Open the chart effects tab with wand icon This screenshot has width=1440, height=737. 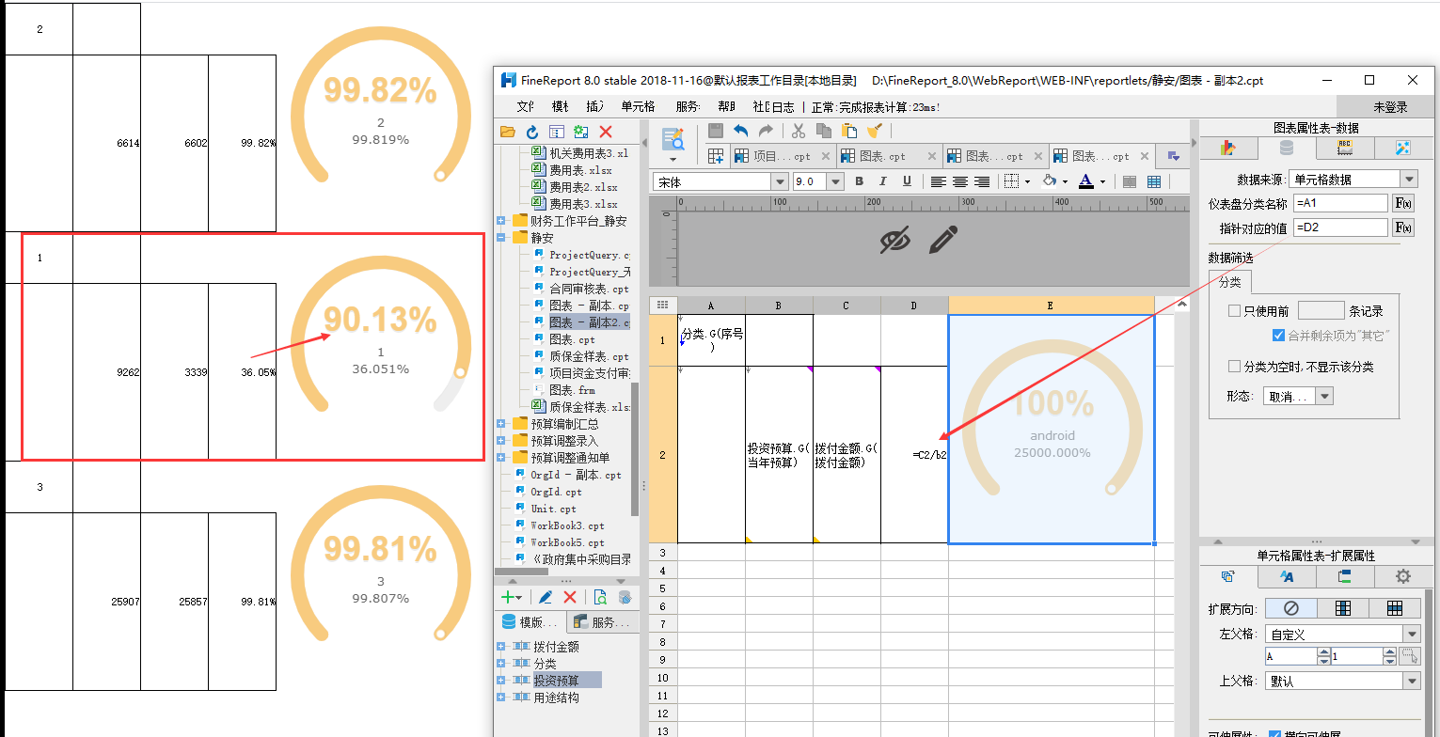coord(1402,148)
